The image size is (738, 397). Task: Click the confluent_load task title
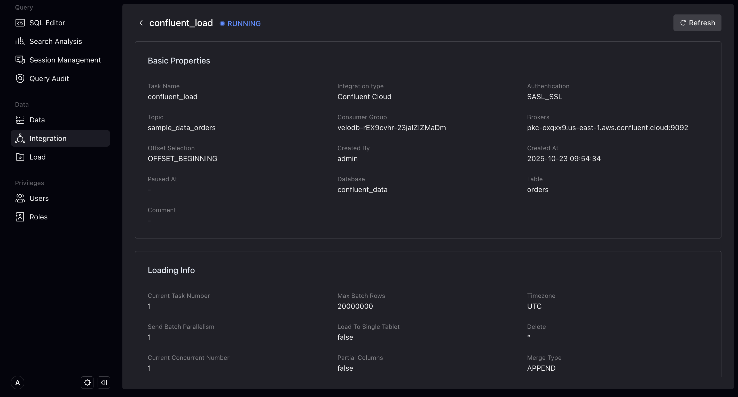coord(181,23)
